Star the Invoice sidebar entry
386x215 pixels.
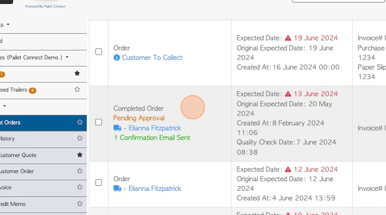point(79,187)
